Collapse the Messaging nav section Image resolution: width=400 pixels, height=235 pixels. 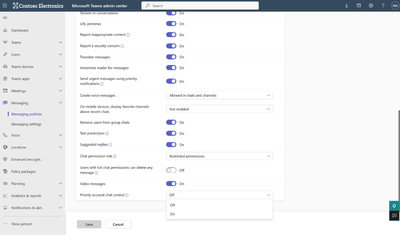coord(60,103)
